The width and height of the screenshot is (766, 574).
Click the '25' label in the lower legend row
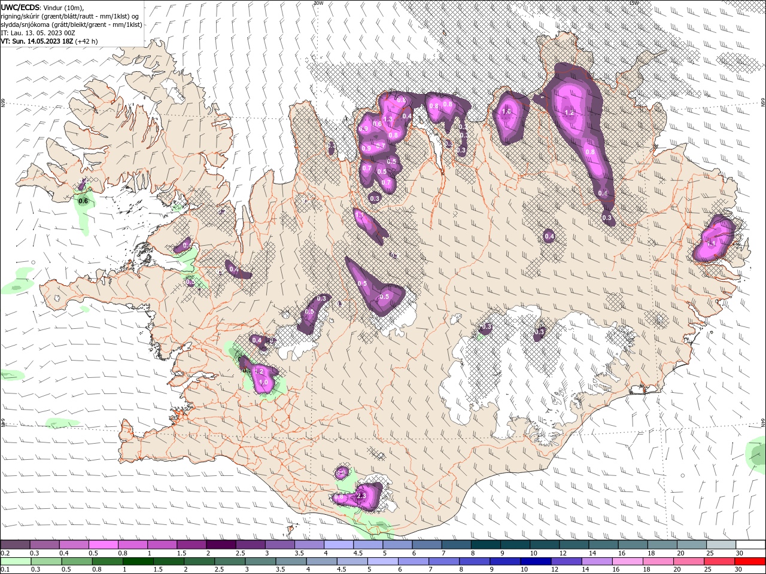coord(709,570)
